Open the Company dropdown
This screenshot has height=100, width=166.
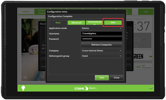pyautogui.click(x=101, y=51)
